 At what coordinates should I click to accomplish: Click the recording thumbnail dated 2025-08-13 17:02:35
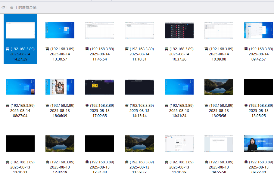[100, 87]
